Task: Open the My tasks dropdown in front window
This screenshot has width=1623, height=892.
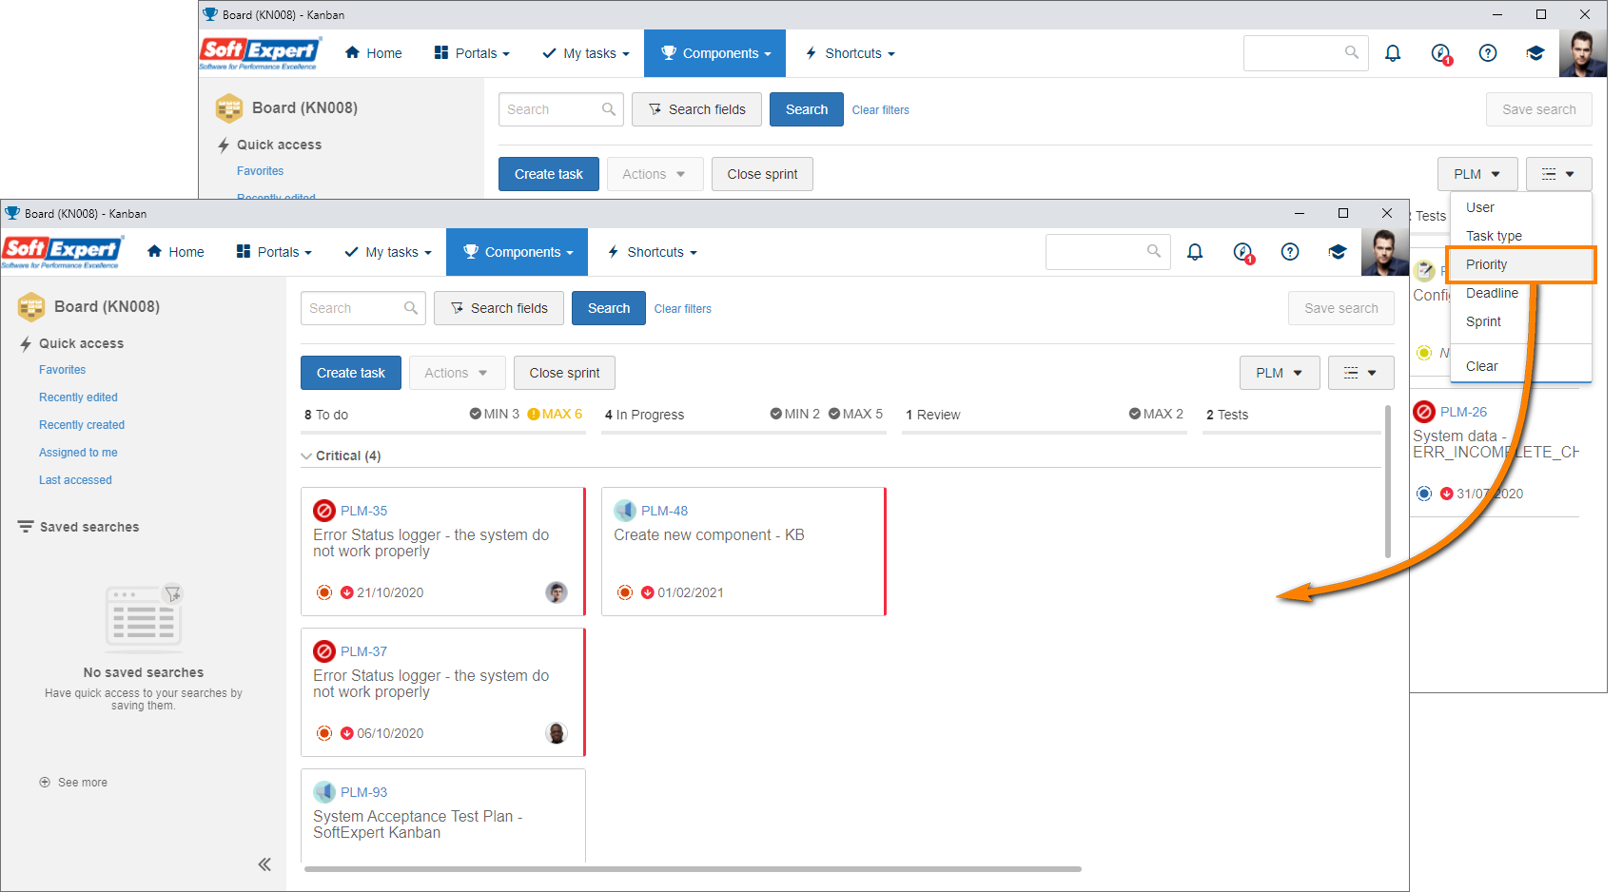Action: click(388, 252)
